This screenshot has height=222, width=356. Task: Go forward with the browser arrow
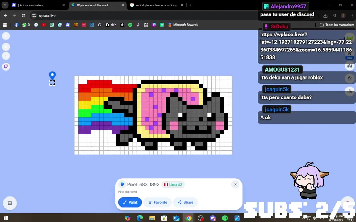[x=14, y=16]
